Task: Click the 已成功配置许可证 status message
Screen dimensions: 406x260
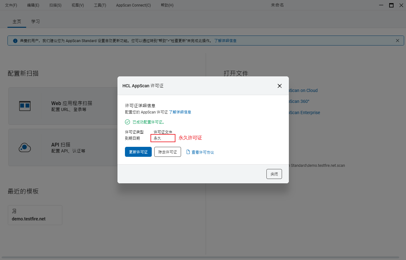Action: (148, 122)
